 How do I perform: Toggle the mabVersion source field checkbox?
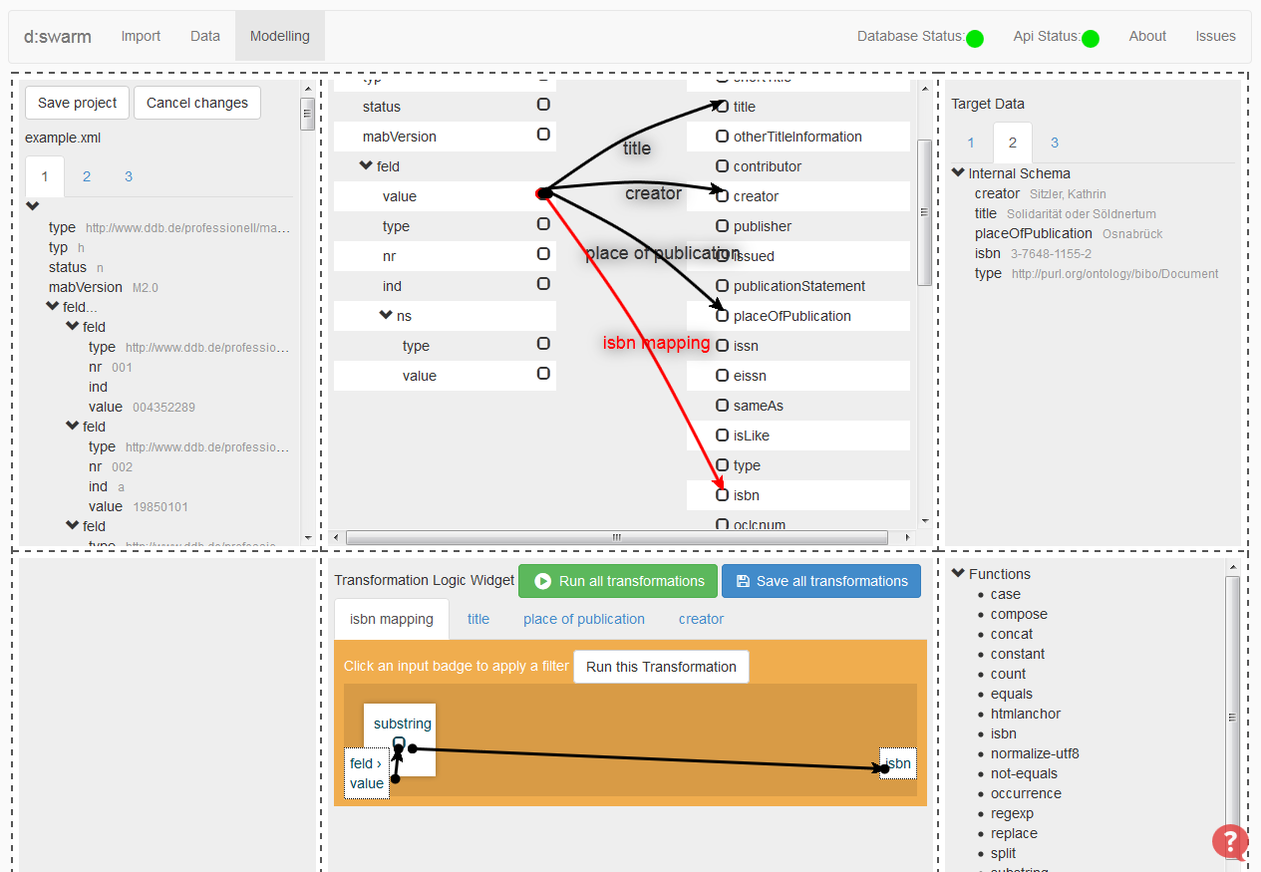click(543, 135)
